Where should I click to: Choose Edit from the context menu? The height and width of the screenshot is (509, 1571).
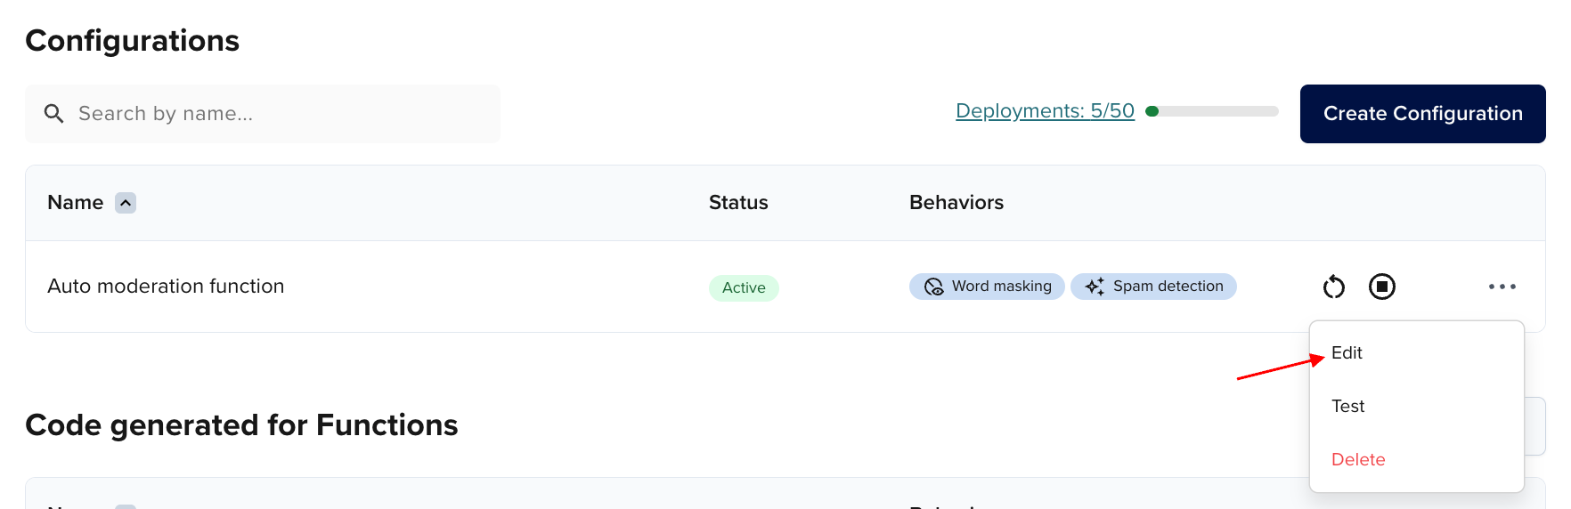point(1347,353)
